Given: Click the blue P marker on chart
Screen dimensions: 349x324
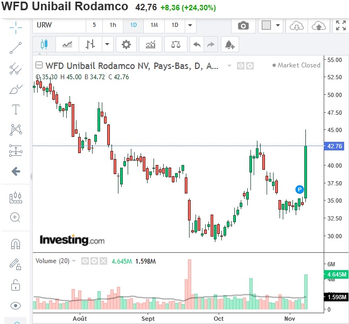Looking at the screenshot, I should (299, 189).
